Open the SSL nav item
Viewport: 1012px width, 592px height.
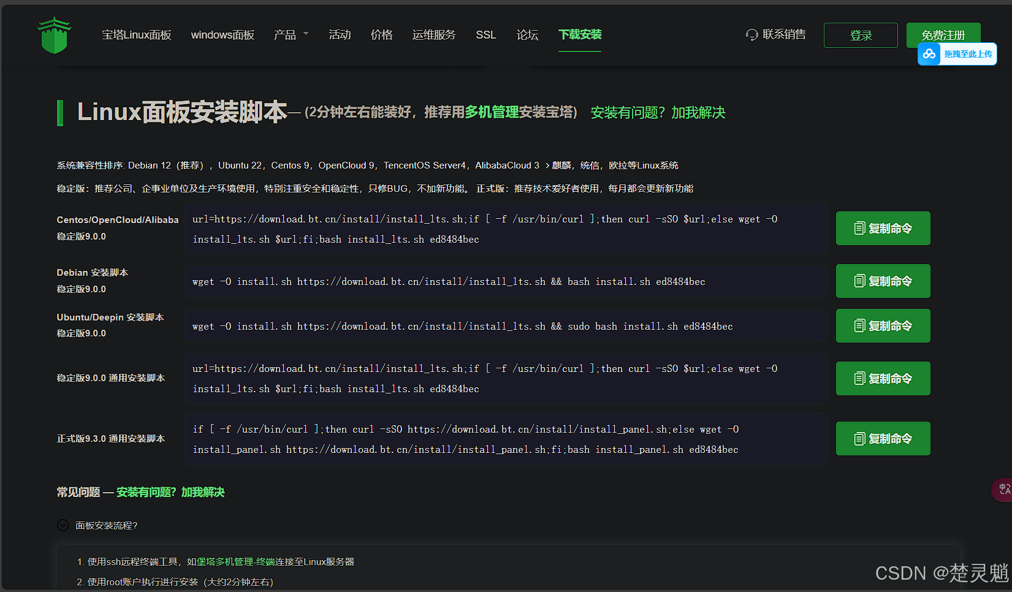coord(486,35)
